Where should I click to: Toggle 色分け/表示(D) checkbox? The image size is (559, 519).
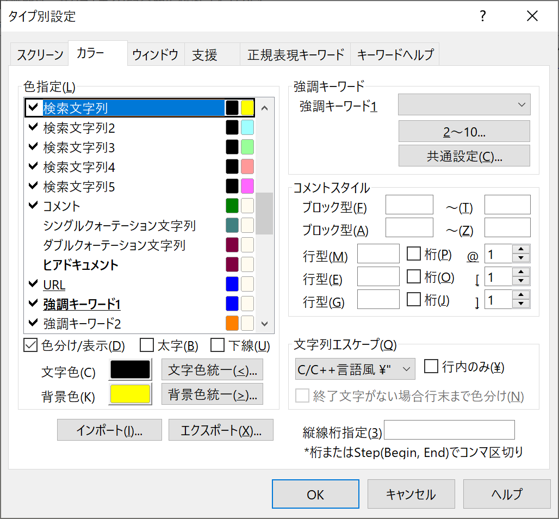pyautogui.click(x=30, y=345)
